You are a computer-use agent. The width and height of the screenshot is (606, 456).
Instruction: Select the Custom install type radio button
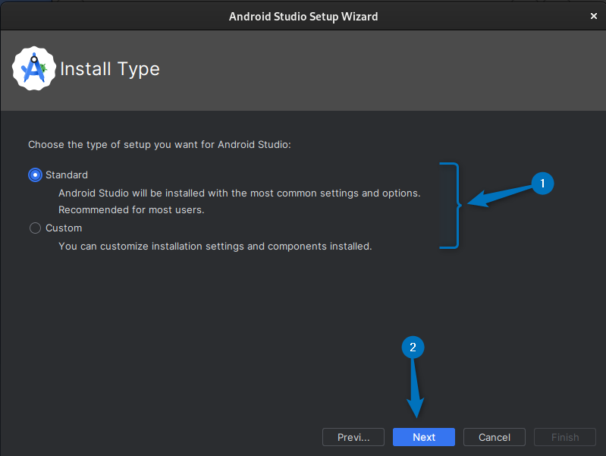click(x=35, y=228)
